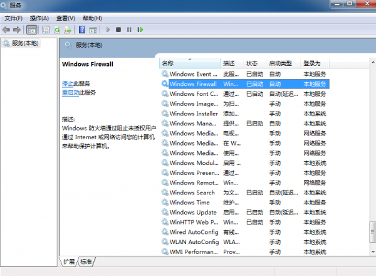Image resolution: width=376 pixels, height=276 pixels.
Task: Click the Stop Service square icon
Action: point(118,29)
